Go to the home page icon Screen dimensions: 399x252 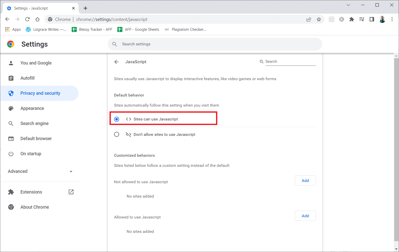pos(37,19)
